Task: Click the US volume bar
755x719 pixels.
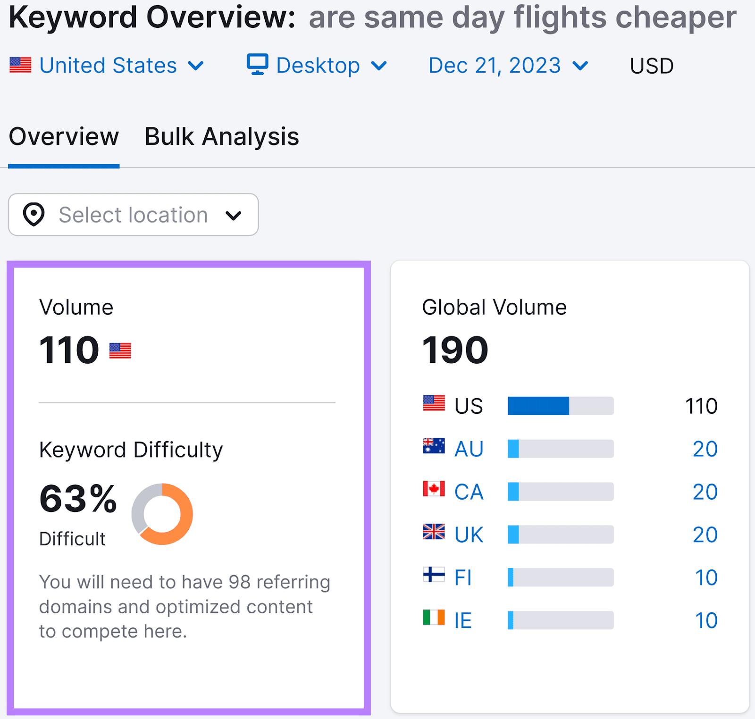Action: pyautogui.click(x=561, y=406)
